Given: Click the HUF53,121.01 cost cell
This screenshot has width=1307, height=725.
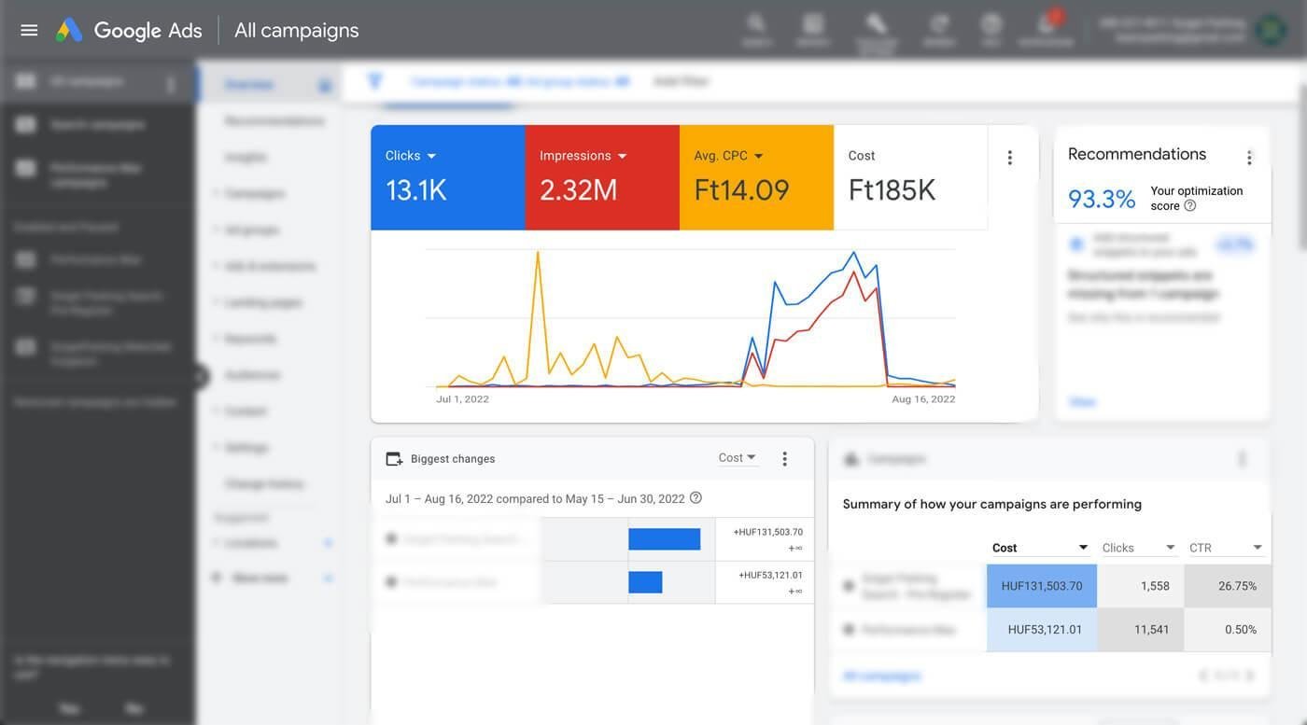Looking at the screenshot, I should (1042, 630).
